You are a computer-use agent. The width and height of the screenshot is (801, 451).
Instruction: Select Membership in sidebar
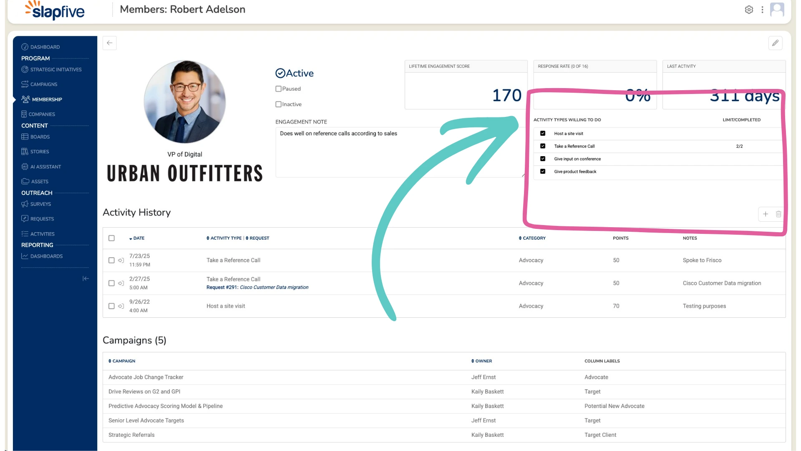pyautogui.click(x=42, y=99)
